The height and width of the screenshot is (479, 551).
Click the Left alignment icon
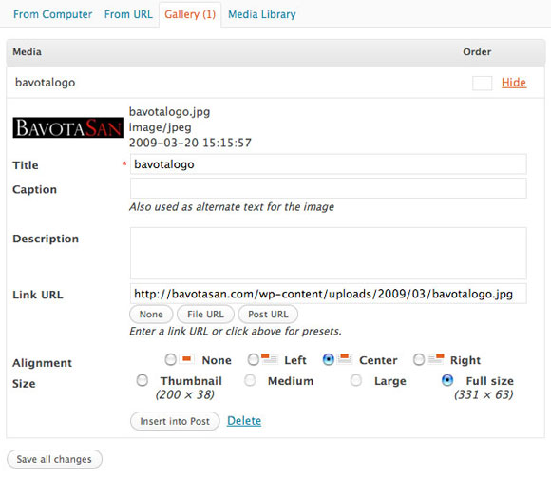tap(269, 359)
